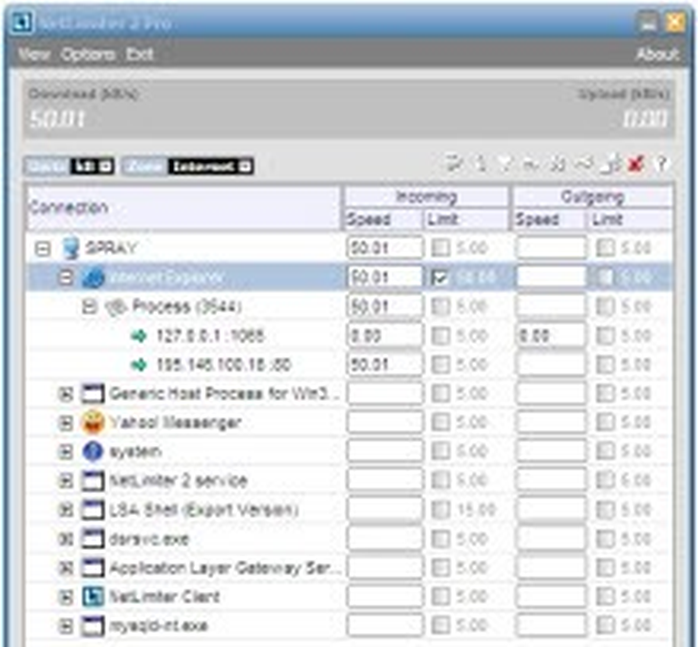Uncheck the Internet Explorer incoming limit checkbox

[x=441, y=278]
